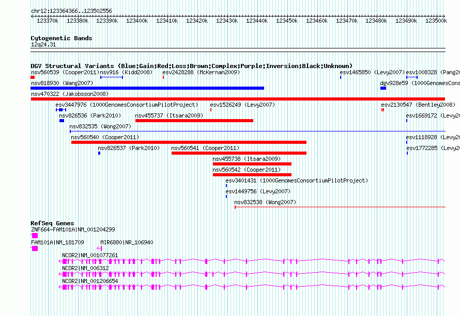Select the NCOR2 NM_006312 gene model
460x316 pixels.
click(x=252, y=274)
